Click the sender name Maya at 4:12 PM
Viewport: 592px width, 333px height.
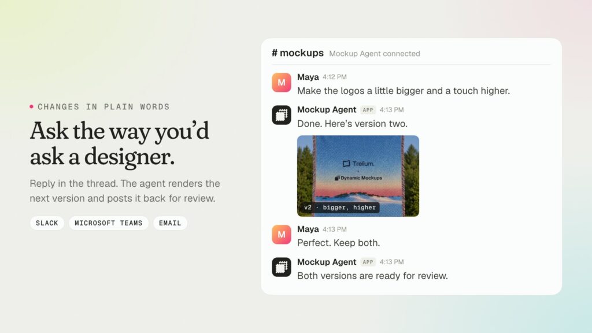click(308, 77)
